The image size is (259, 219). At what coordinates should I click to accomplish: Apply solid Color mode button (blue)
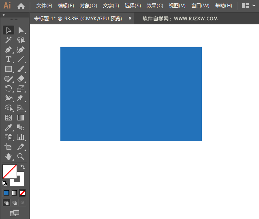(6, 193)
